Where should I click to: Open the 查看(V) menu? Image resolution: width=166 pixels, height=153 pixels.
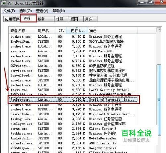tap(42, 11)
